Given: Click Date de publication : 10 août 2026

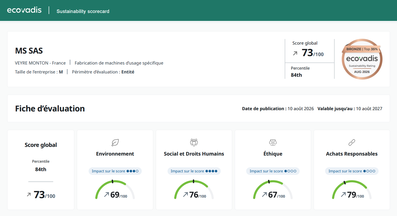Looking at the screenshot, I should 278,109.
